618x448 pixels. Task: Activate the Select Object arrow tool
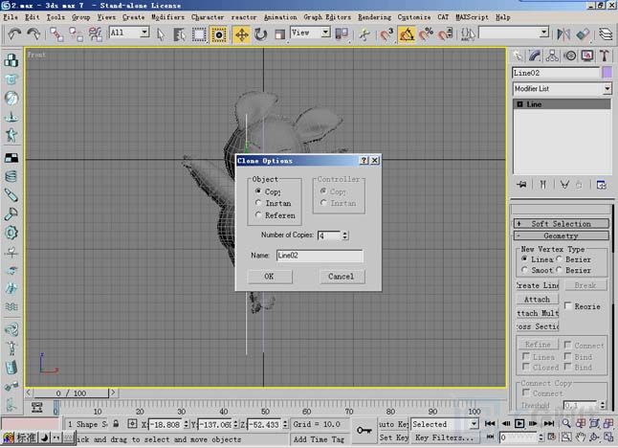161,34
